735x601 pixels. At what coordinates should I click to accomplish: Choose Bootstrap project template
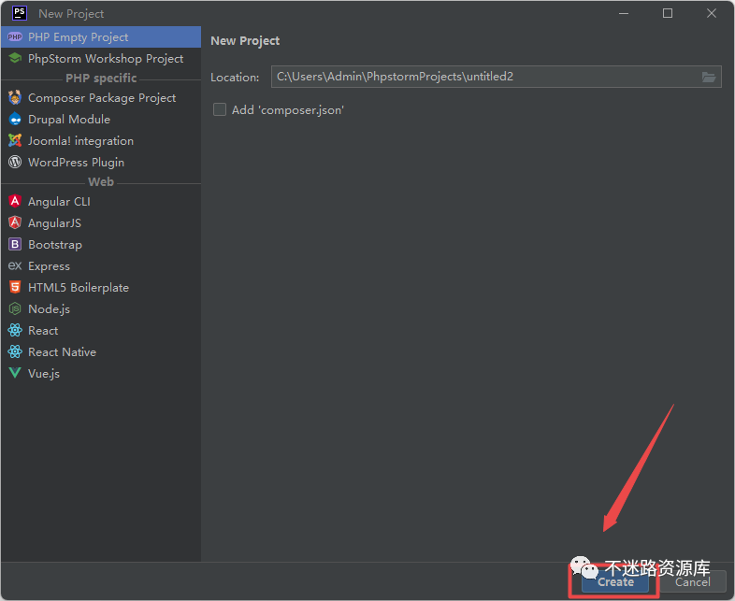[x=101, y=245]
